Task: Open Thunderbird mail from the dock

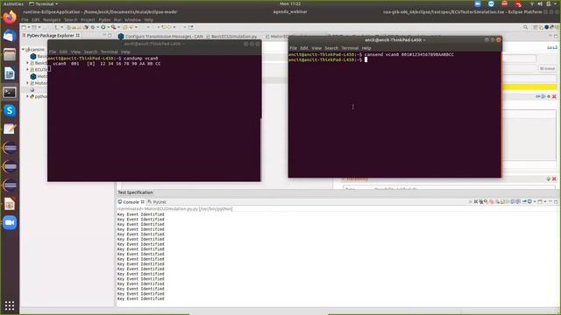Action: [10, 36]
